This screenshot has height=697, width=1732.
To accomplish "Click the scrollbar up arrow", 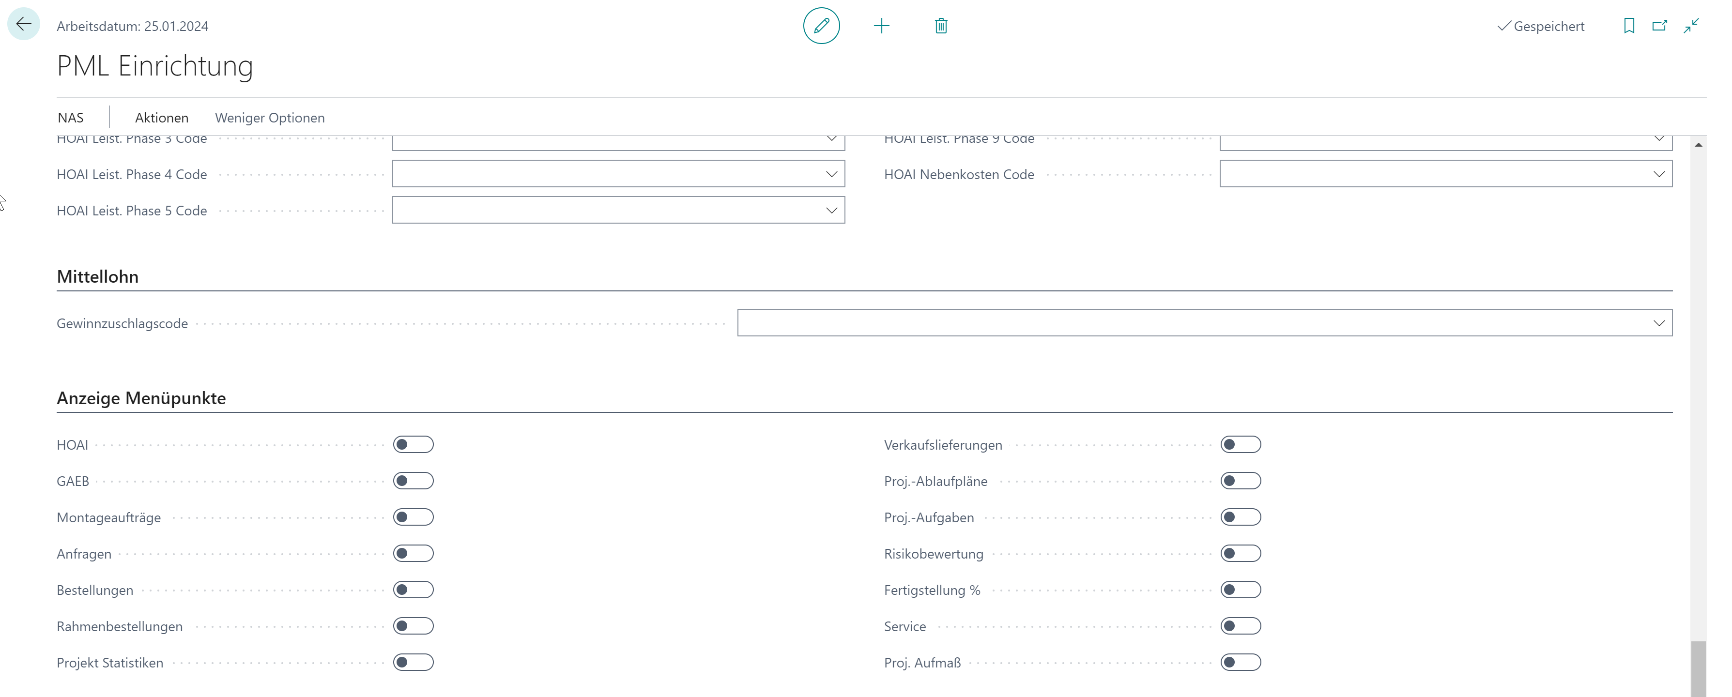I will (x=1698, y=145).
